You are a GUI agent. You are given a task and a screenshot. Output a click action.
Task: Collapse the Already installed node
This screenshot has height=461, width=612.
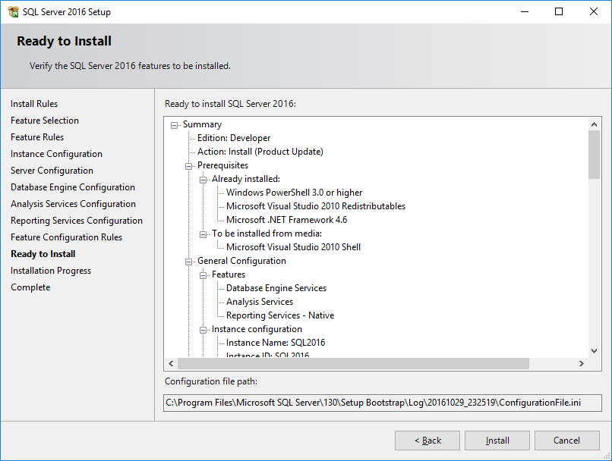coord(203,180)
